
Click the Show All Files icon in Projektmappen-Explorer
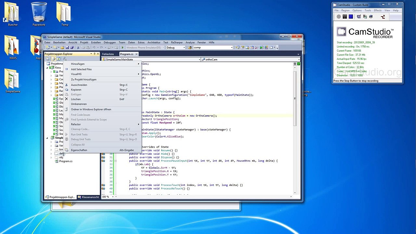click(54, 59)
